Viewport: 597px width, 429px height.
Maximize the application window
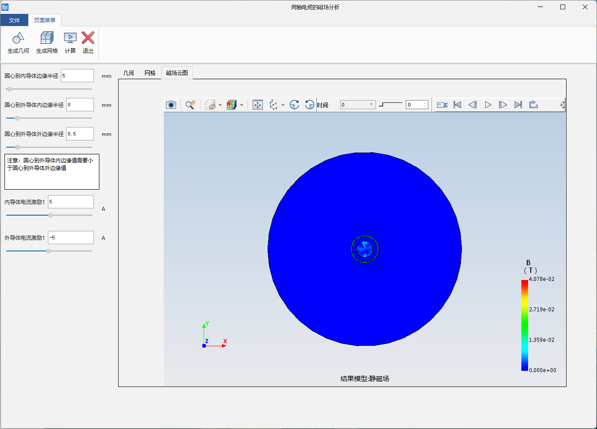(x=563, y=7)
